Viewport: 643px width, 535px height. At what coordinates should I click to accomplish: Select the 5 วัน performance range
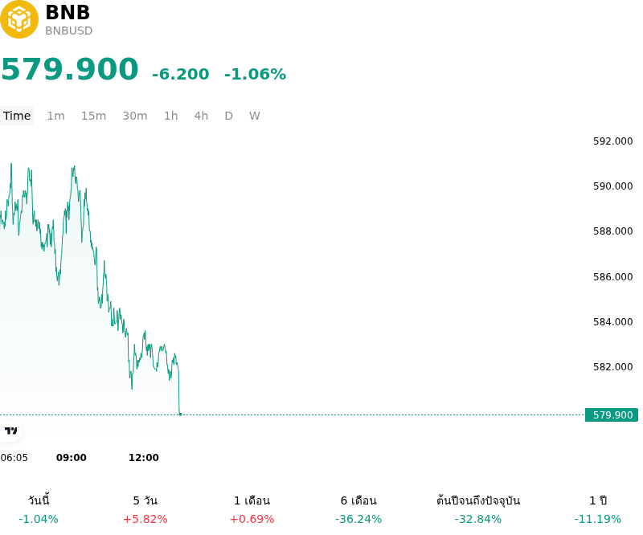tap(145, 509)
